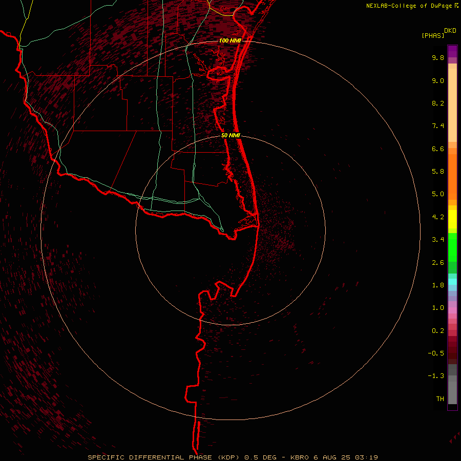Click the 1.8 scale value
The width and height of the screenshot is (461, 461).
[438, 285]
